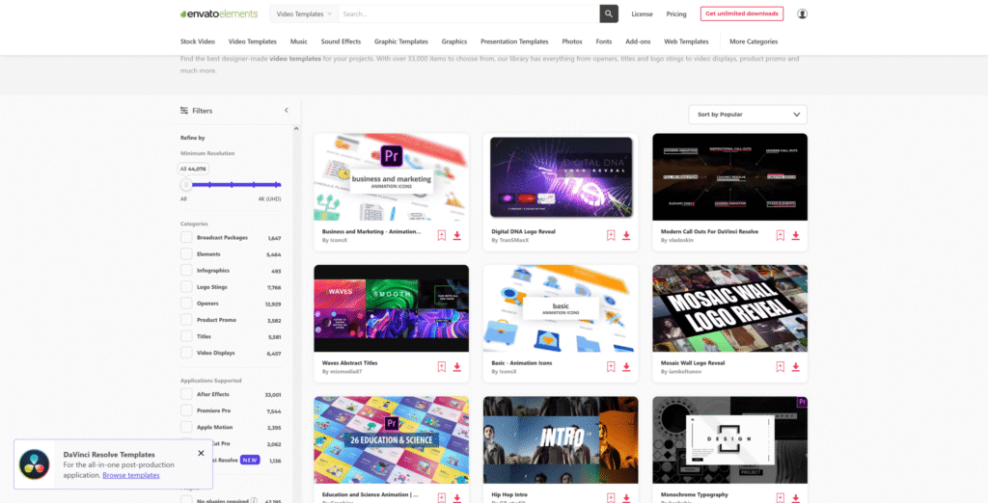Download Waves Abstract Titles
This screenshot has height=503, width=988.
tap(457, 367)
